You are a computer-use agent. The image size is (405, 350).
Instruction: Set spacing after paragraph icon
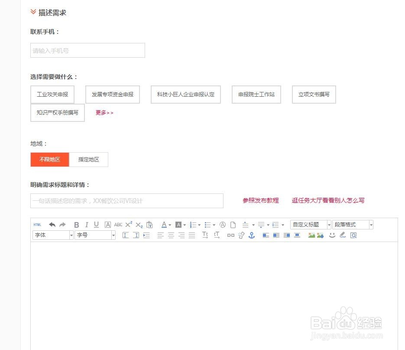pyautogui.click(x=261, y=225)
